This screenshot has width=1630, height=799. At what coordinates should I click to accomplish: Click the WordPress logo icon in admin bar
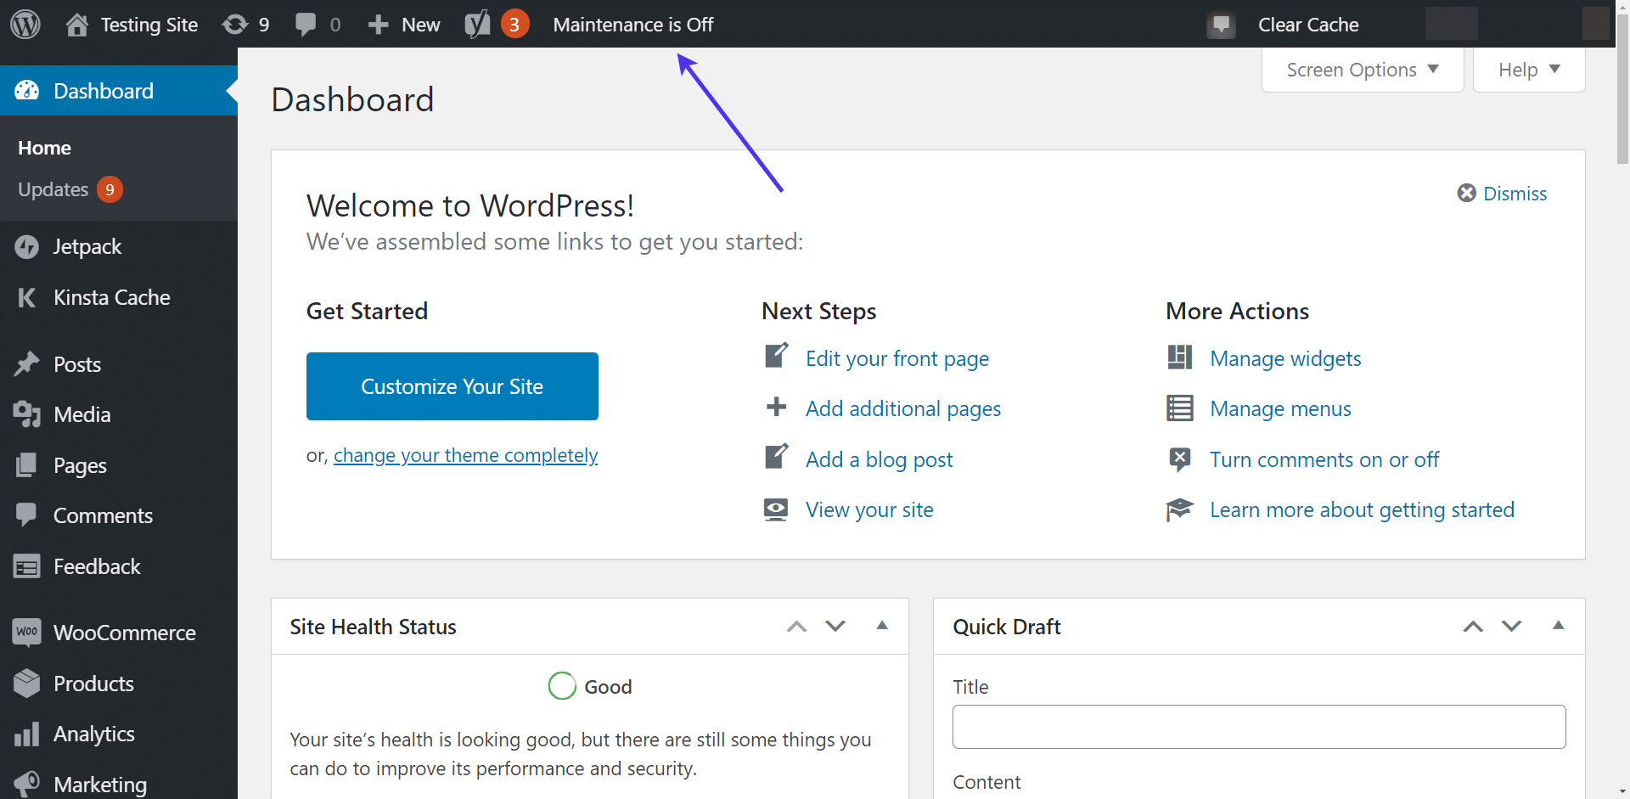25,24
